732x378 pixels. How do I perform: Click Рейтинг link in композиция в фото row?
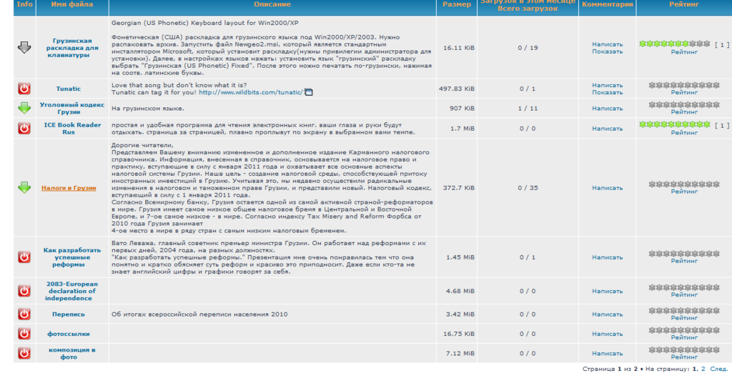coord(684,357)
